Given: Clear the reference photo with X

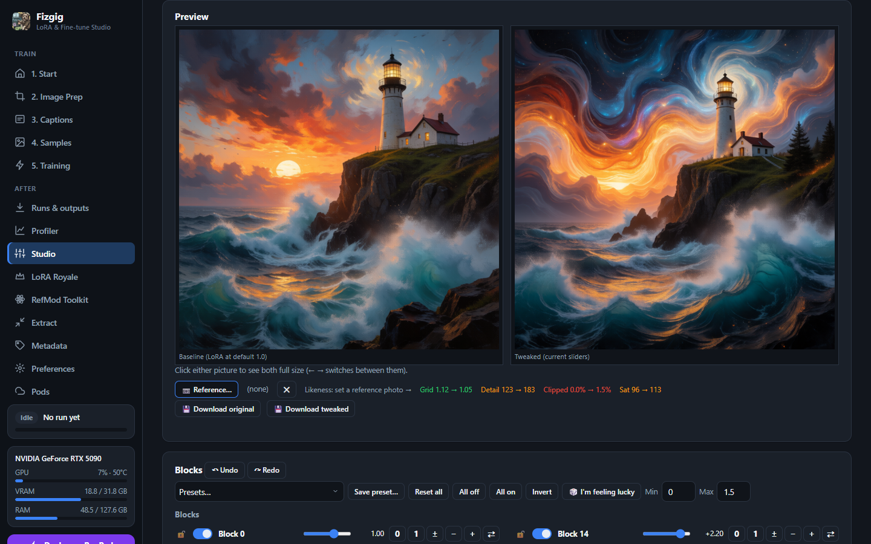Looking at the screenshot, I should (x=287, y=390).
